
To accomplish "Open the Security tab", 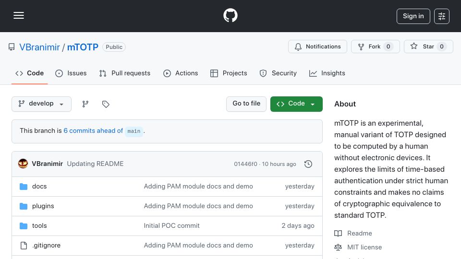I will (278, 73).
